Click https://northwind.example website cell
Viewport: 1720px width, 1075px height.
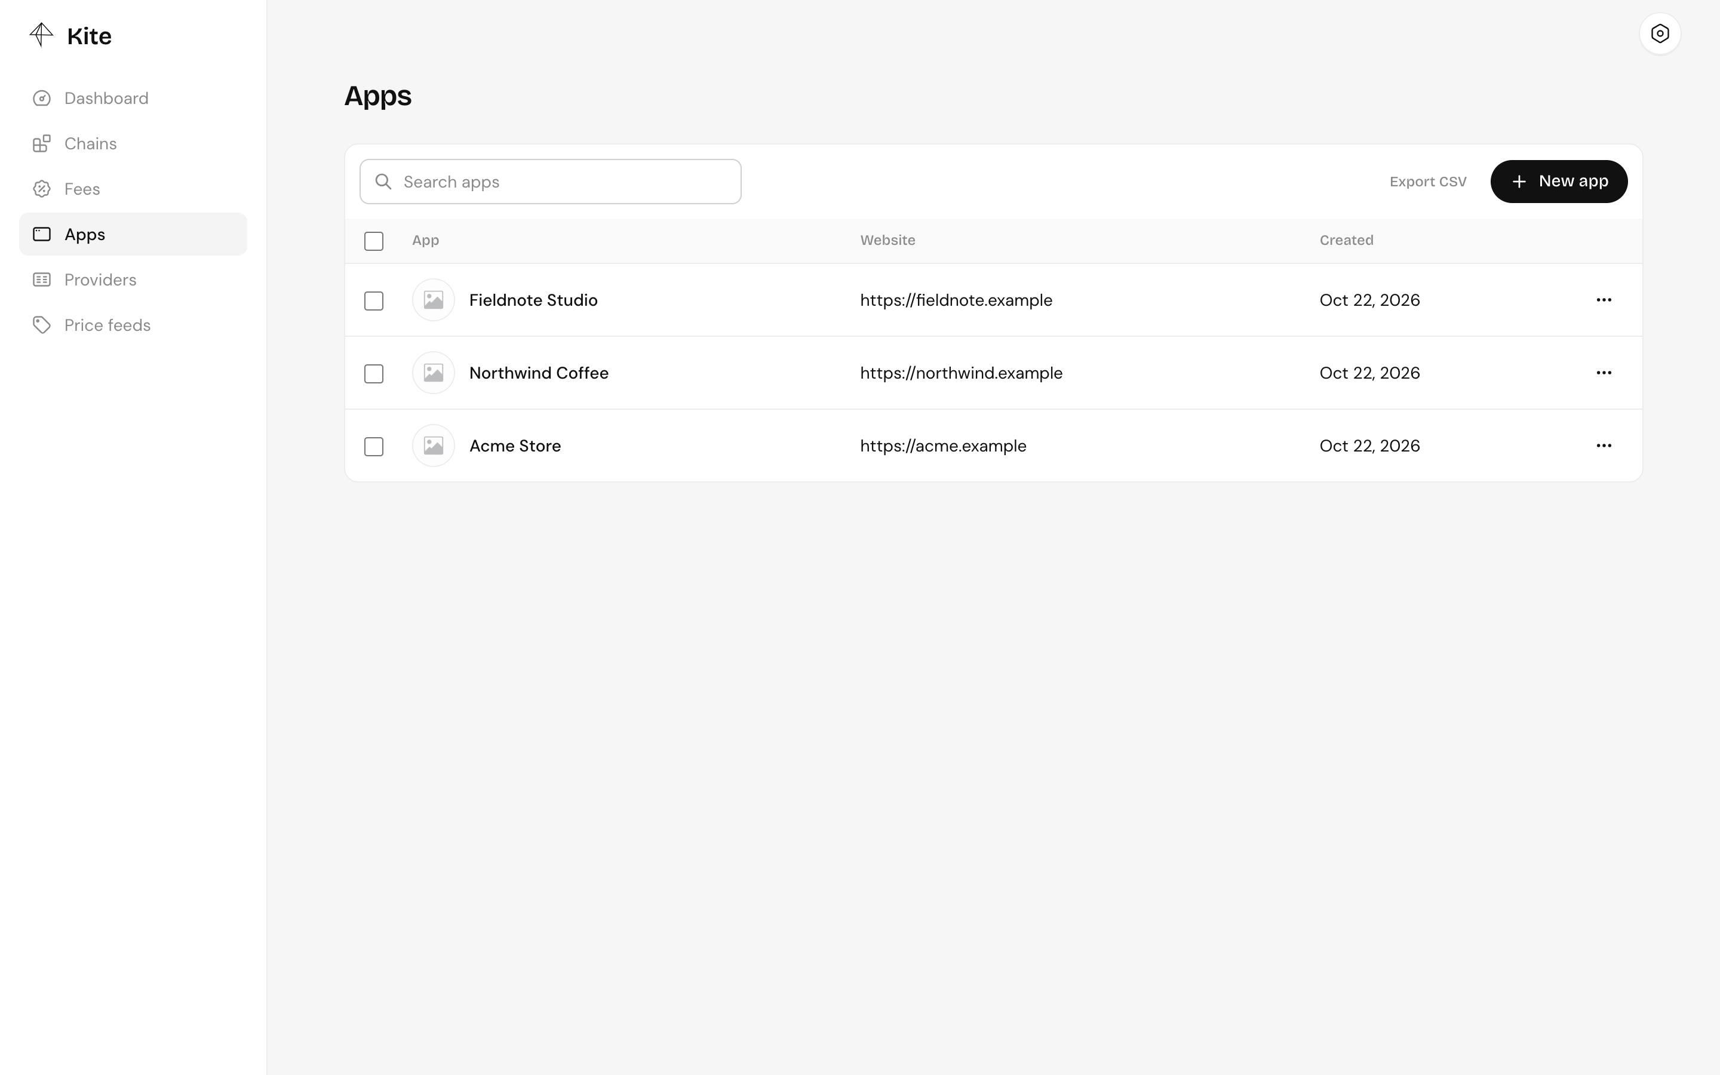click(x=961, y=373)
